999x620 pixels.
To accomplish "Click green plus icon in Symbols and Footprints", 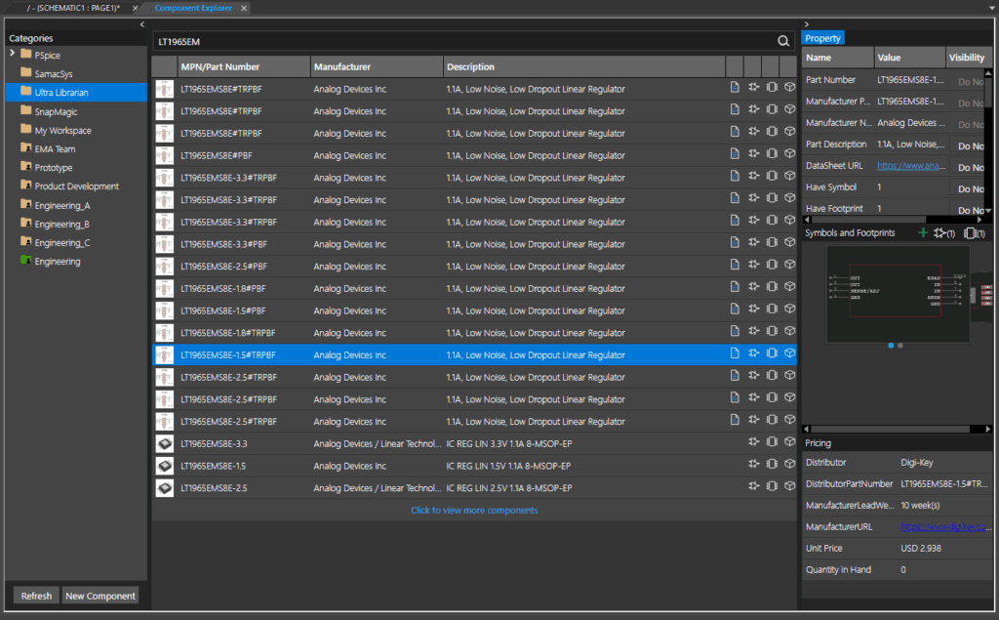I will 923,233.
